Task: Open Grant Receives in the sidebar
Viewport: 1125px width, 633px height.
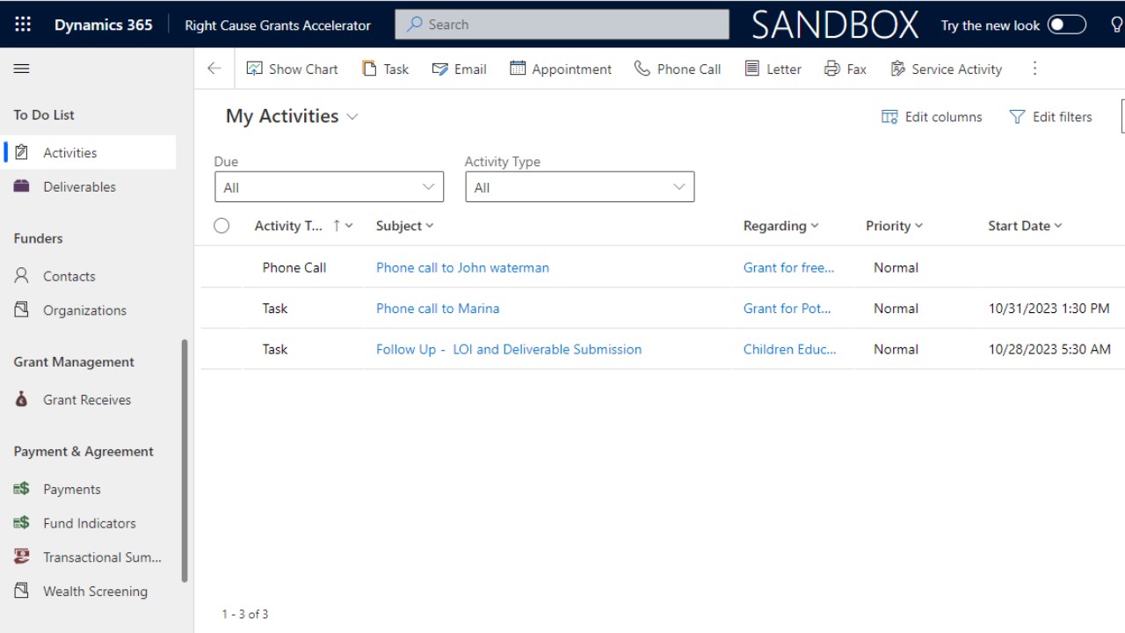Action: (90, 400)
